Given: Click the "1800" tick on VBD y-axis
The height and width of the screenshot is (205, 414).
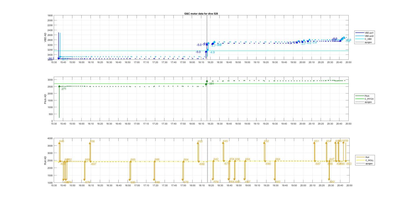Looking at the screenshot, I should pos(50,15).
